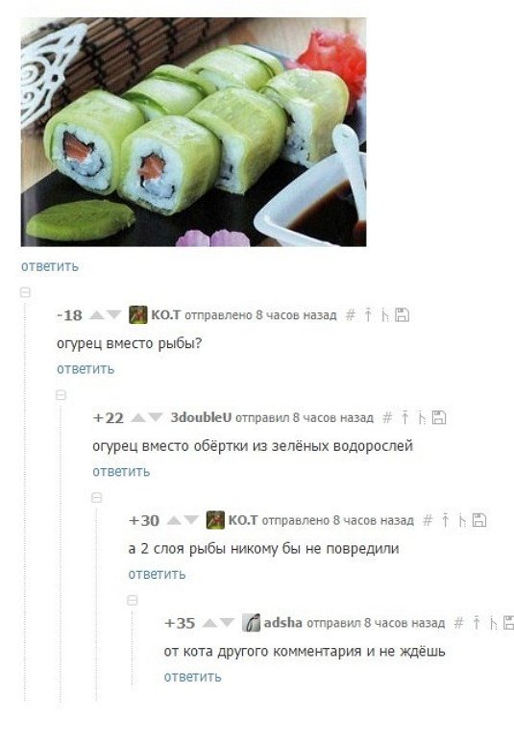
Task: Click the save floppy icon on KO.T's -18 comment
Action: (403, 315)
